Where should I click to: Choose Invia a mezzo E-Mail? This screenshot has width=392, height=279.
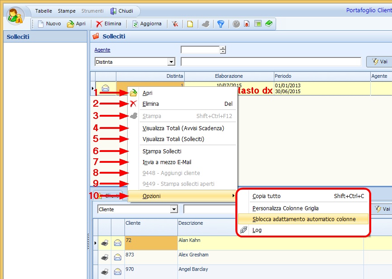[x=167, y=162]
